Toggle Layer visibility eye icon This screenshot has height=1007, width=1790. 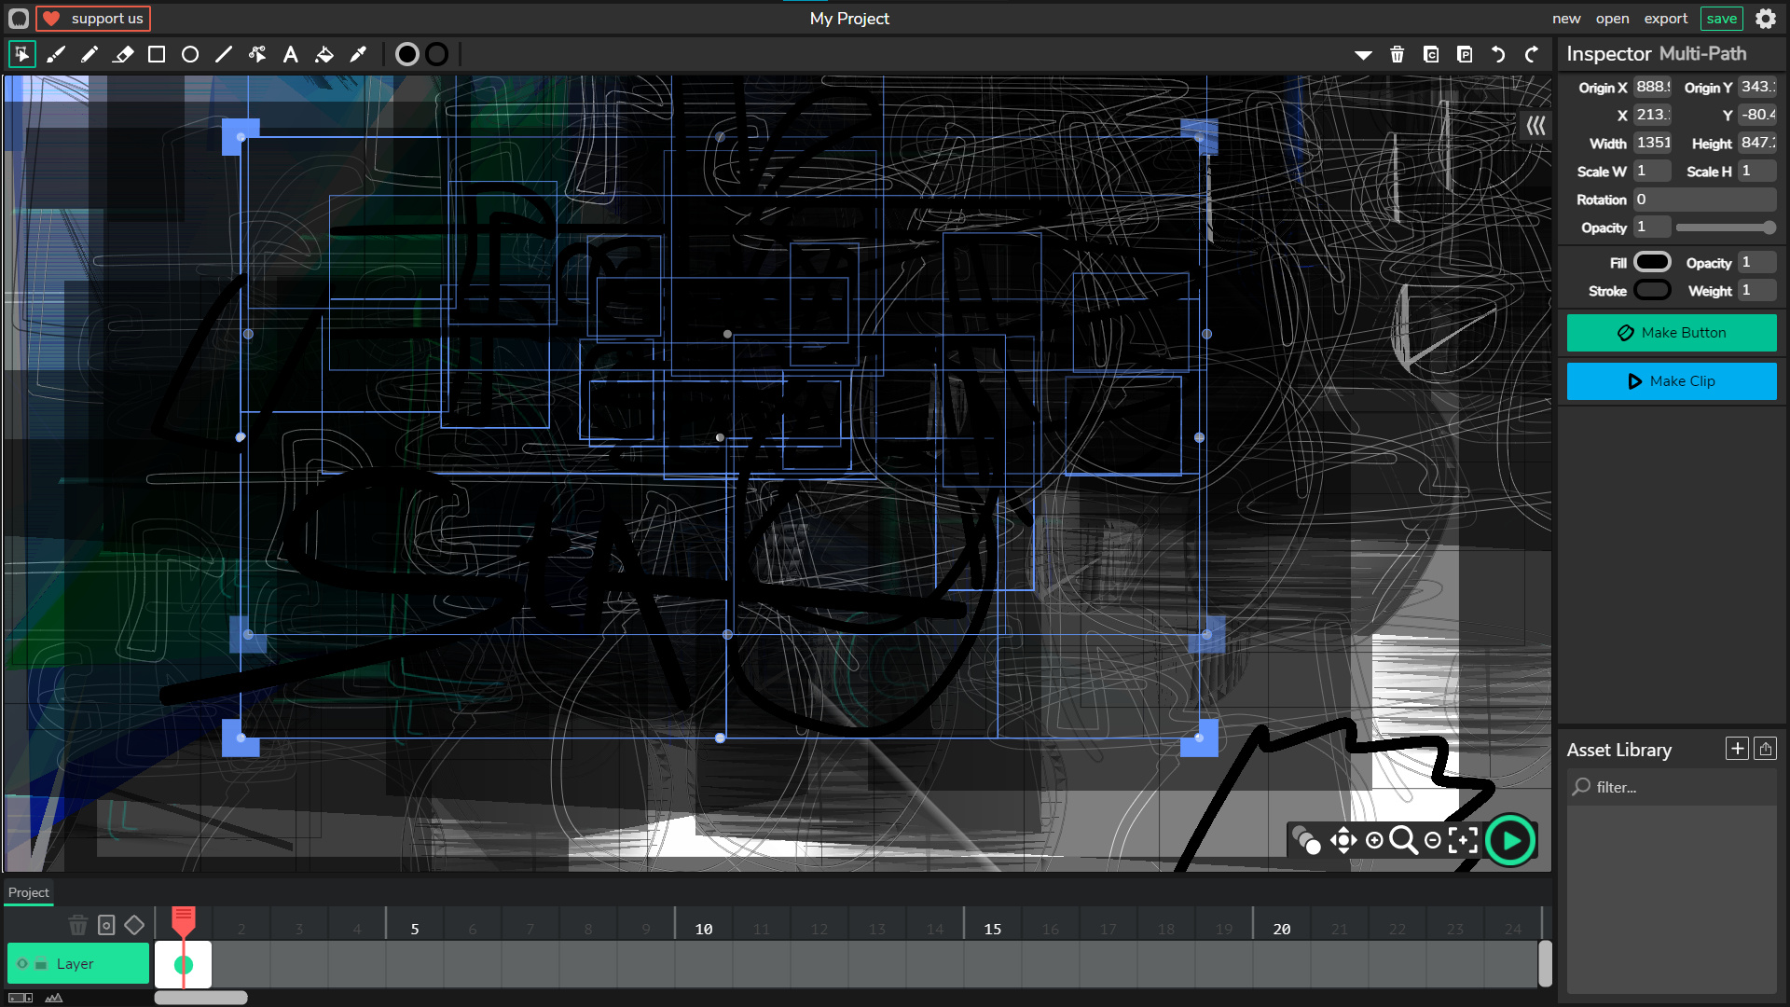[22, 964]
